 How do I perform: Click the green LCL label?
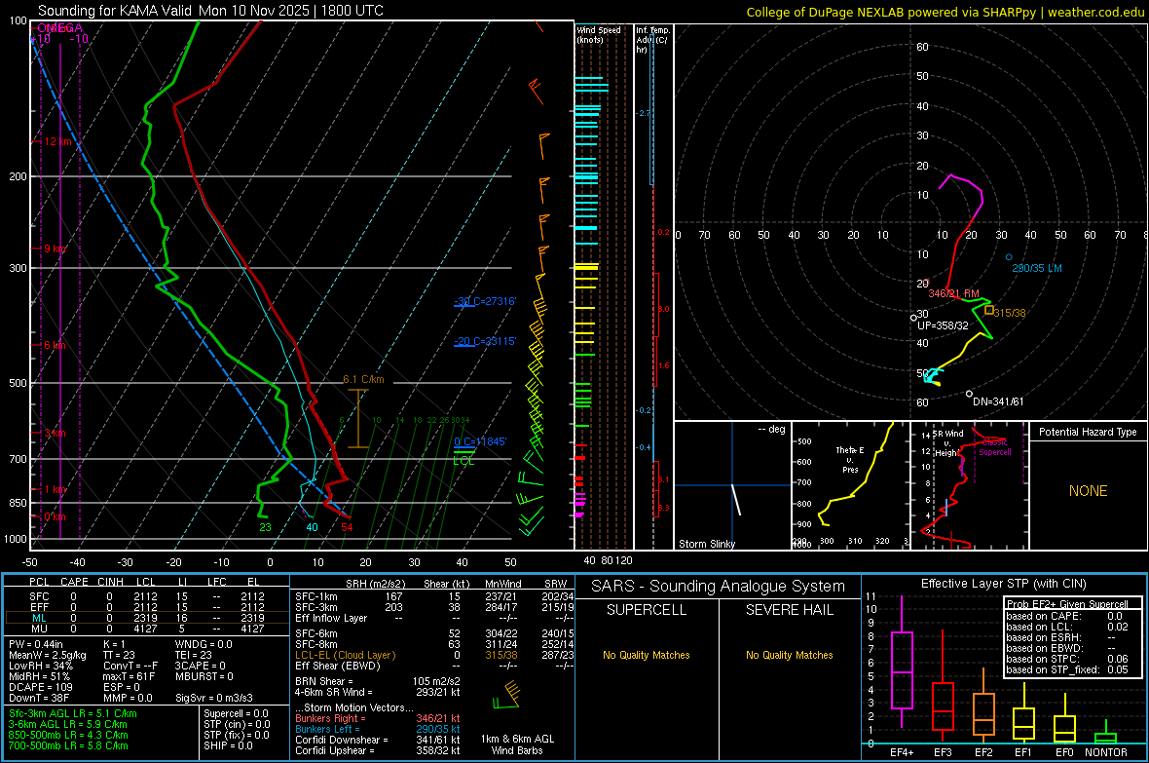463,461
